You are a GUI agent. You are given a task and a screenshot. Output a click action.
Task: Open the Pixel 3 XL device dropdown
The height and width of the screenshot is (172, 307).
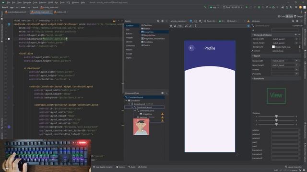[233, 7]
